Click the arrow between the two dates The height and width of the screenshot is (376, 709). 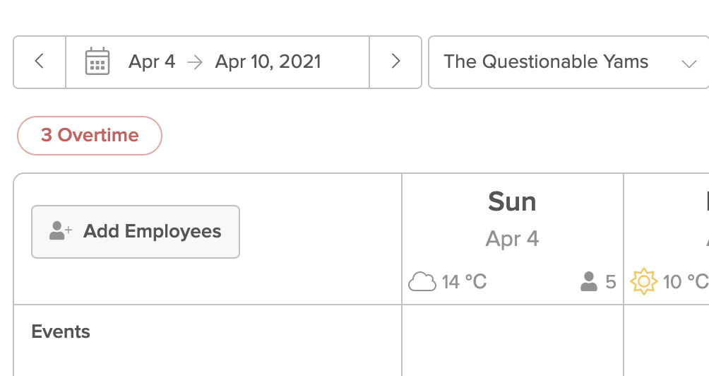coord(195,62)
